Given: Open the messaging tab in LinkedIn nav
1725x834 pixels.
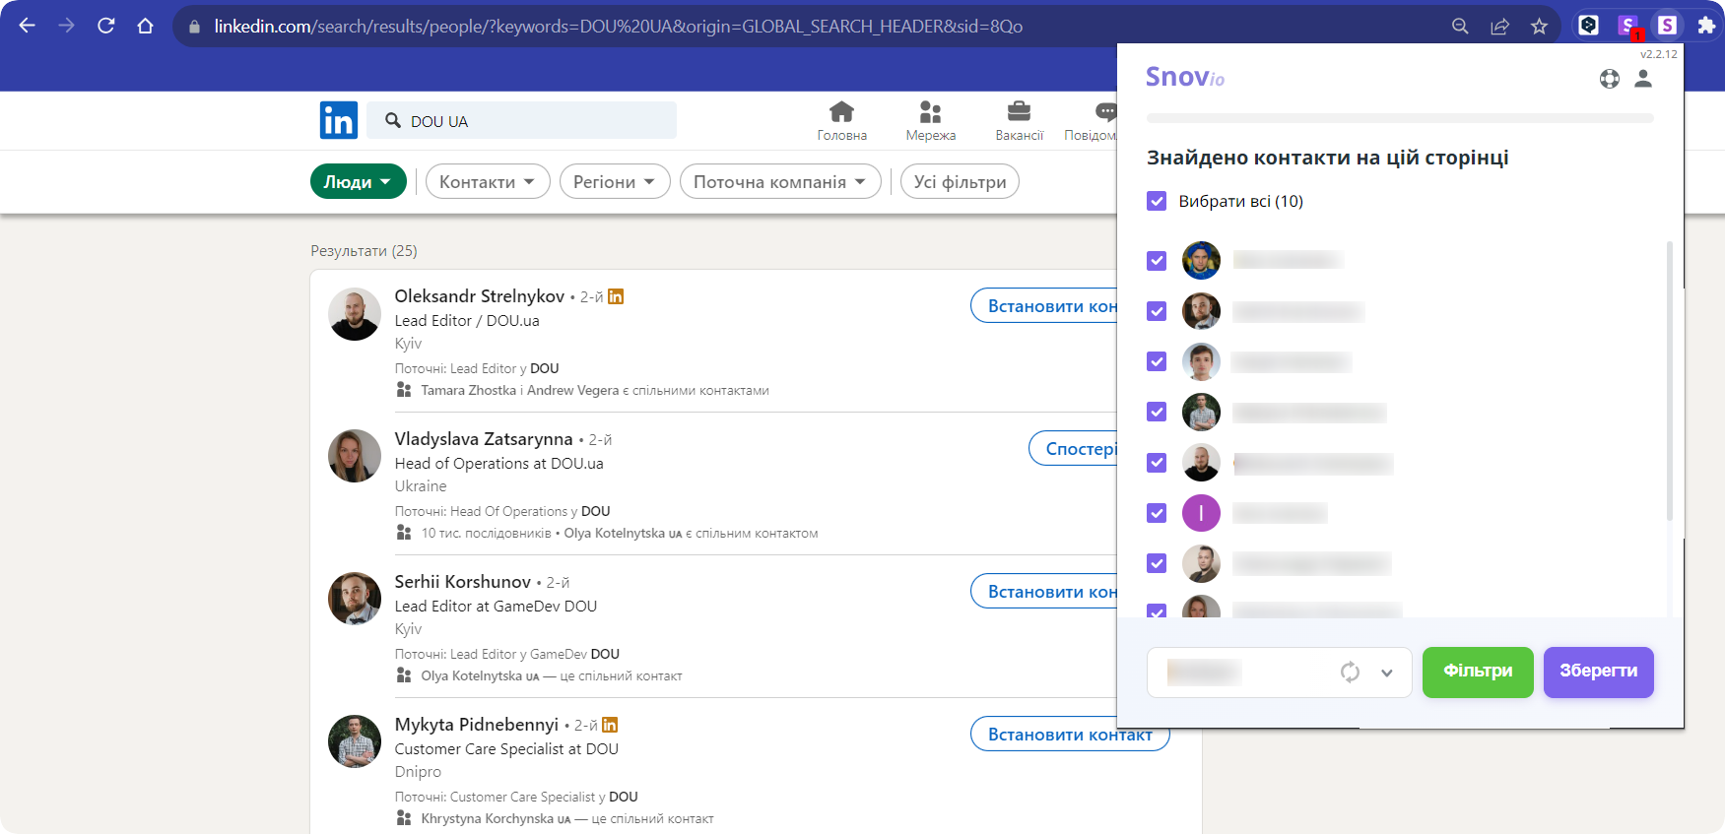Looking at the screenshot, I should [x=1092, y=121].
